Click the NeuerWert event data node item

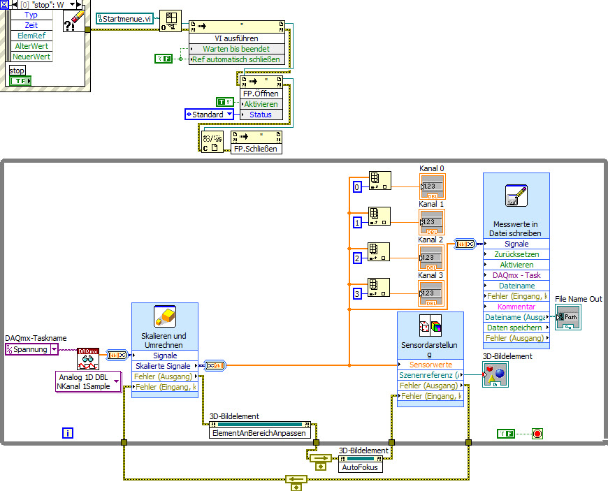coord(31,56)
